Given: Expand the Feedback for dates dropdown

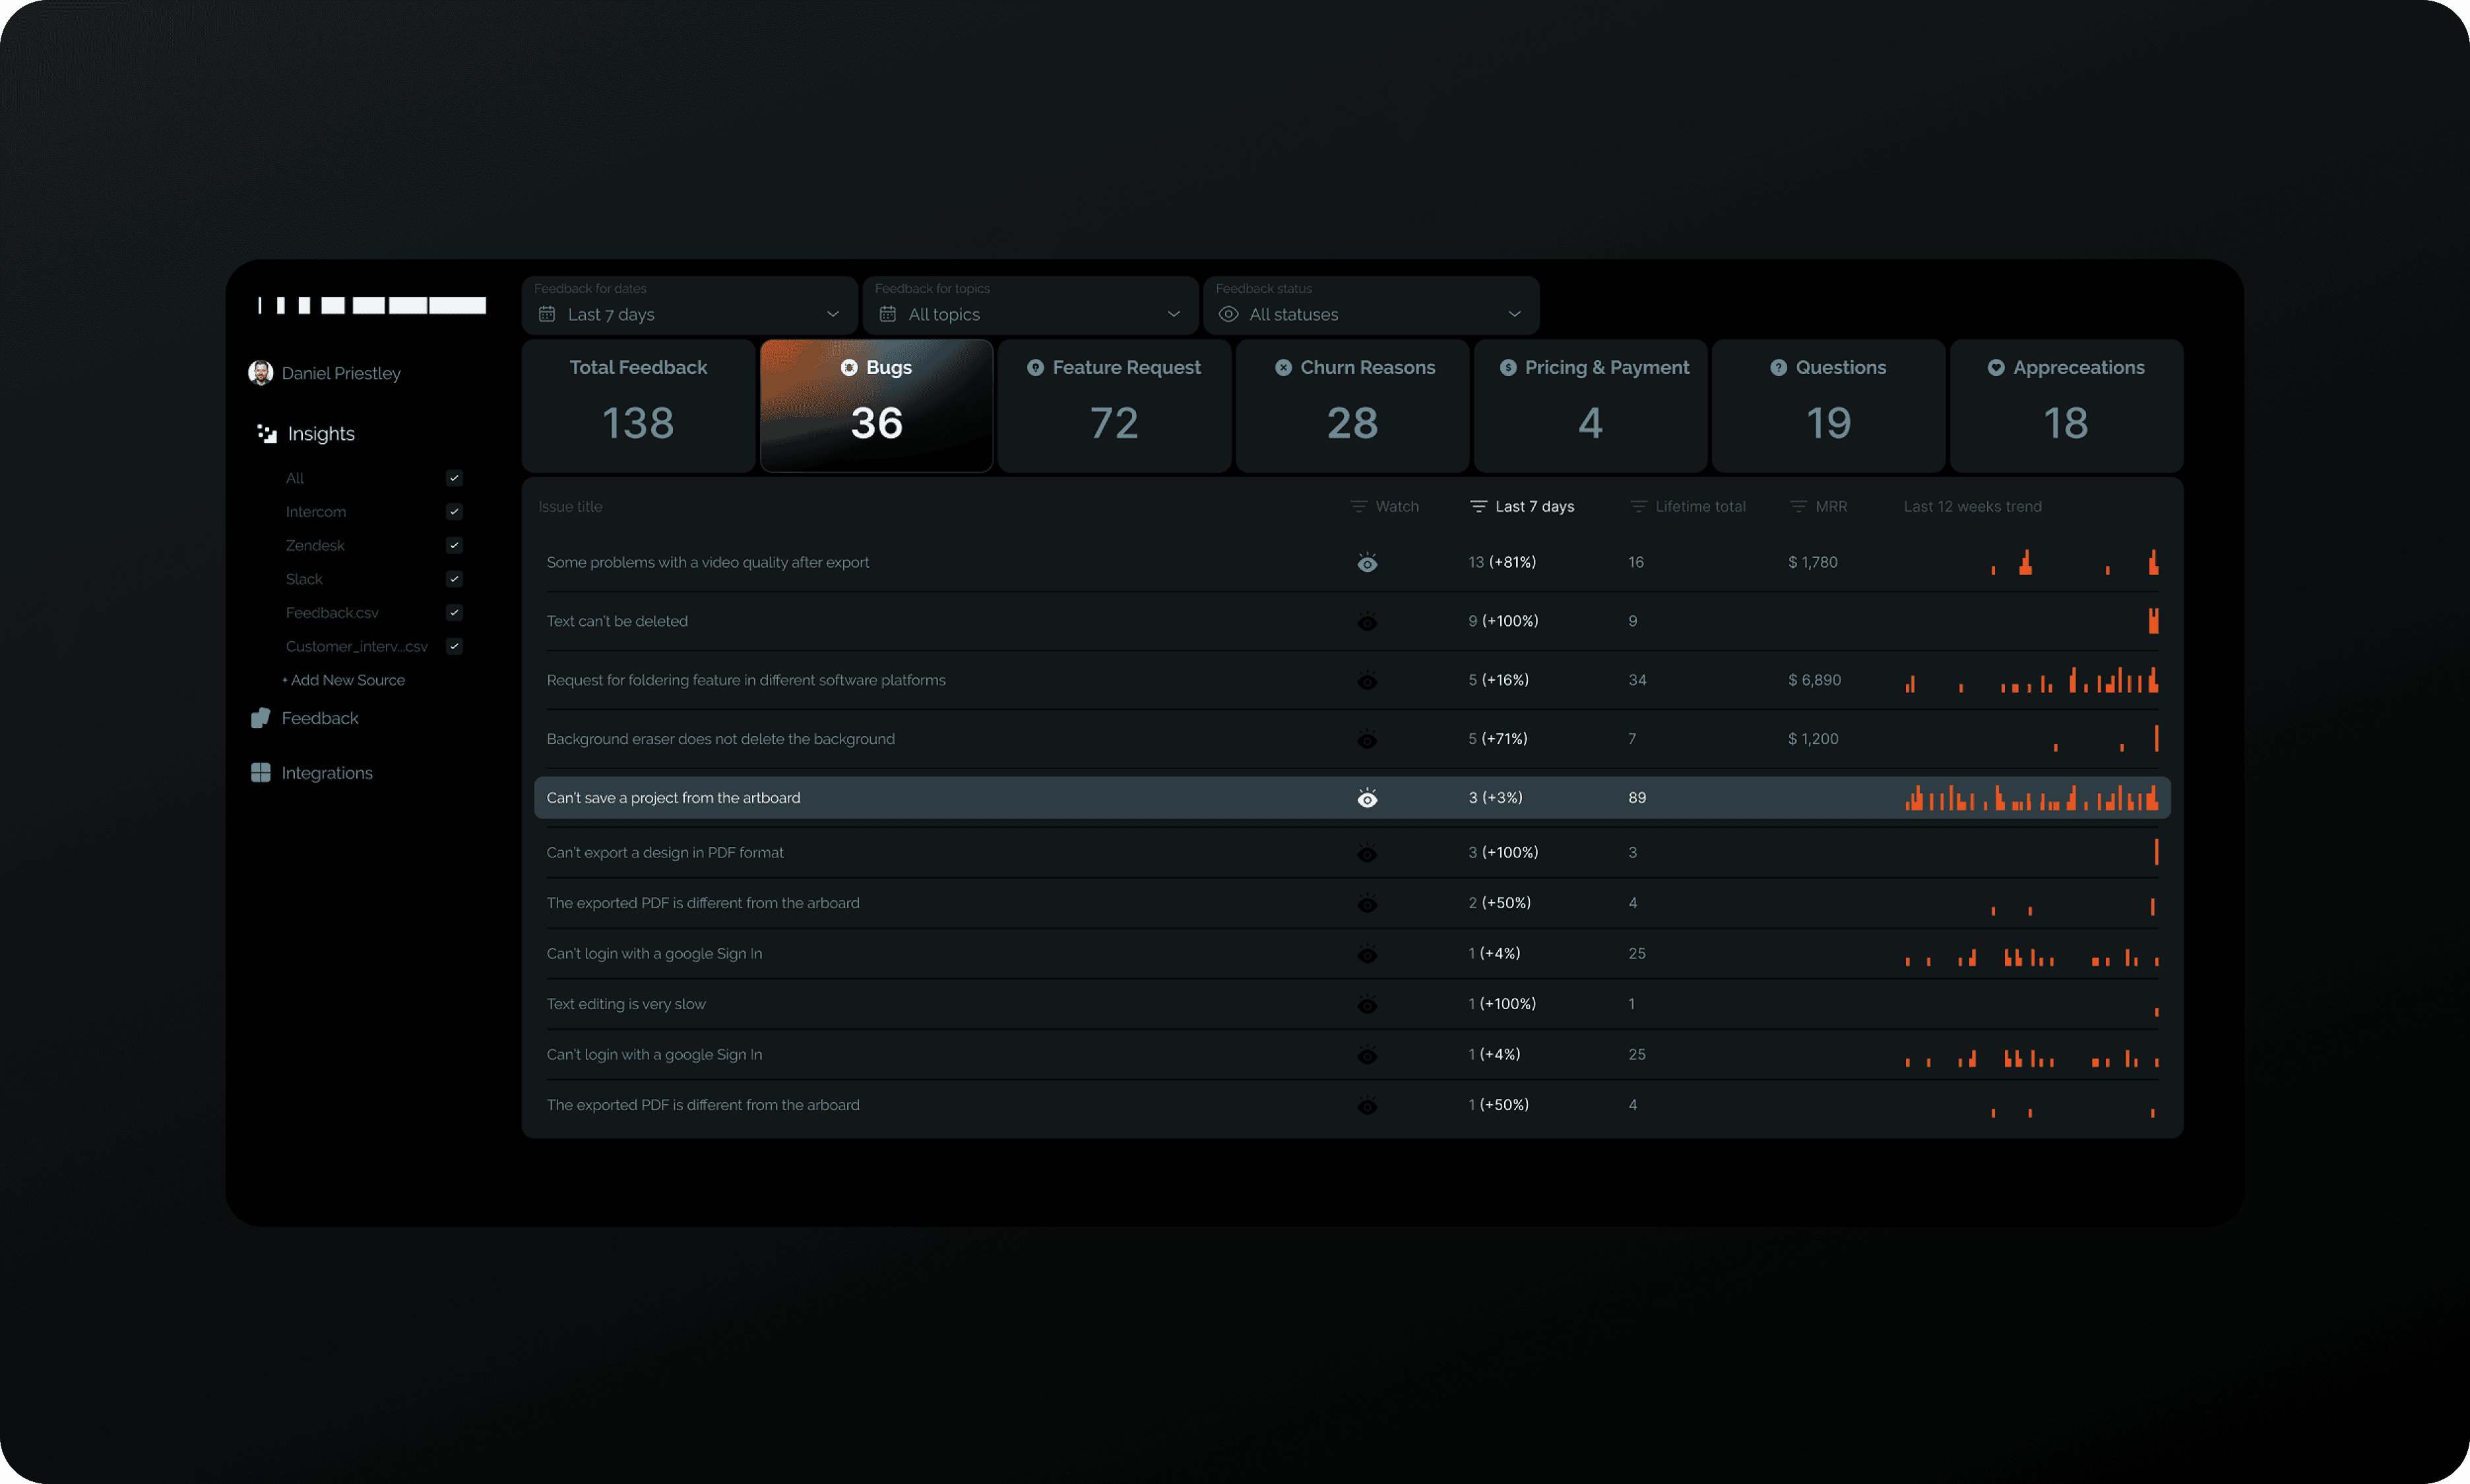Looking at the screenshot, I should point(689,314).
